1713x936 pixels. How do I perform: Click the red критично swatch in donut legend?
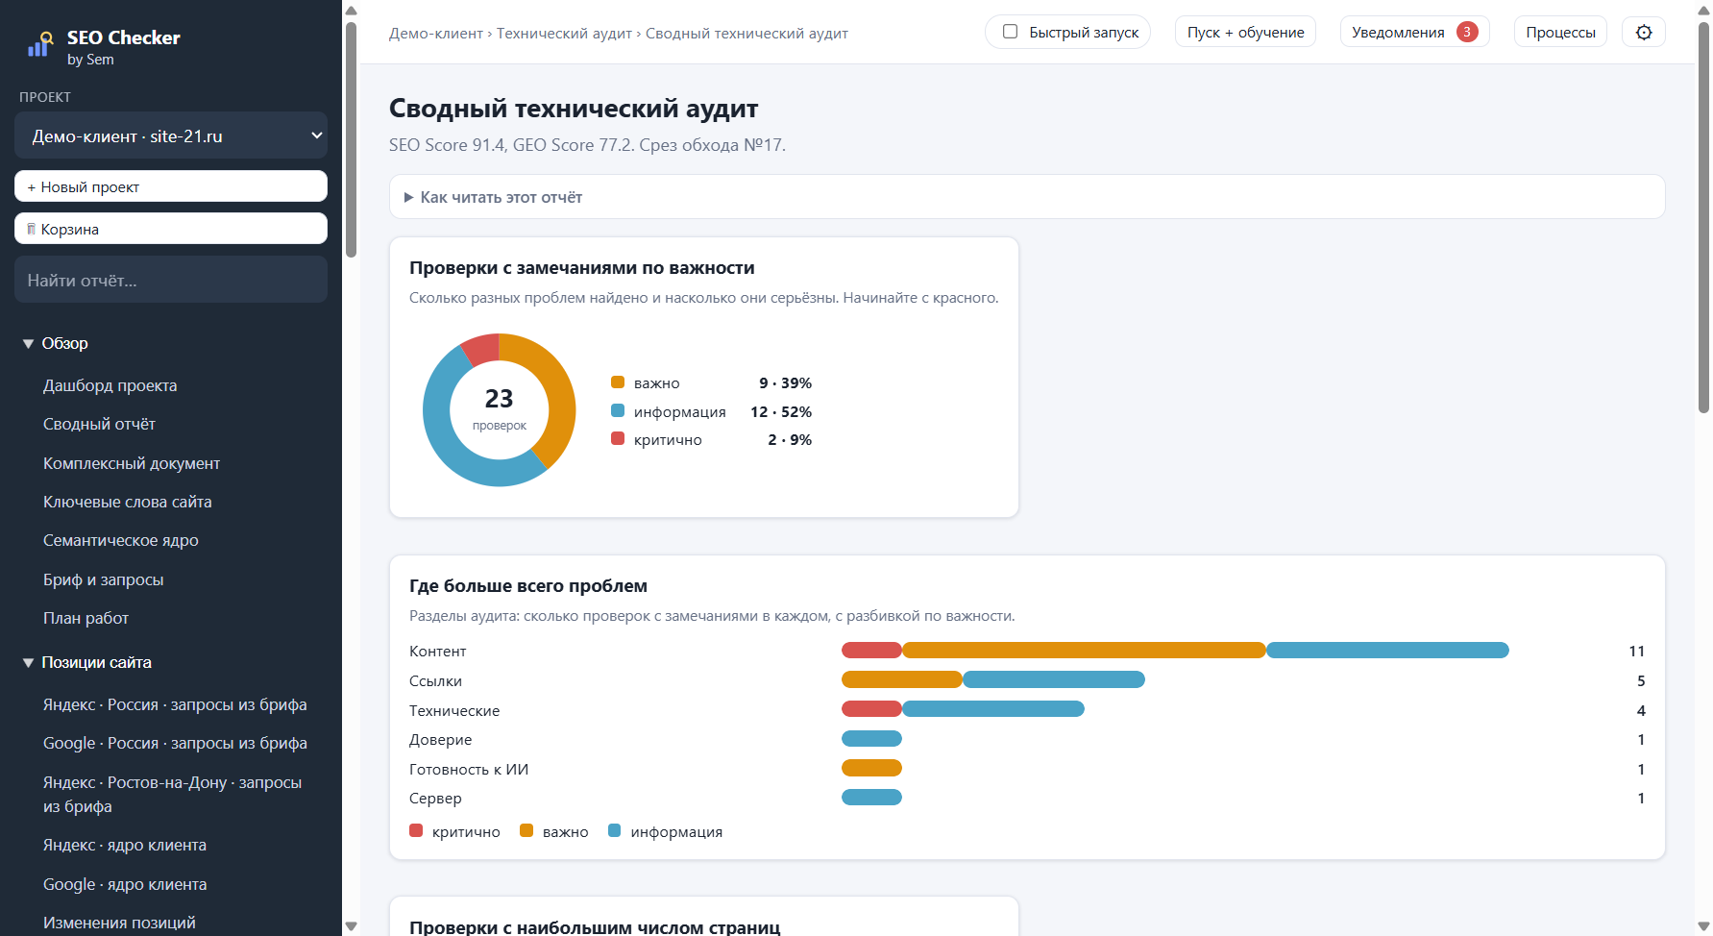[618, 438]
